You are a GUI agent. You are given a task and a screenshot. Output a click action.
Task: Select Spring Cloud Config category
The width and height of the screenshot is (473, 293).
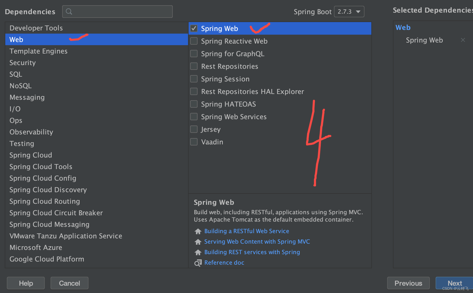click(96, 178)
